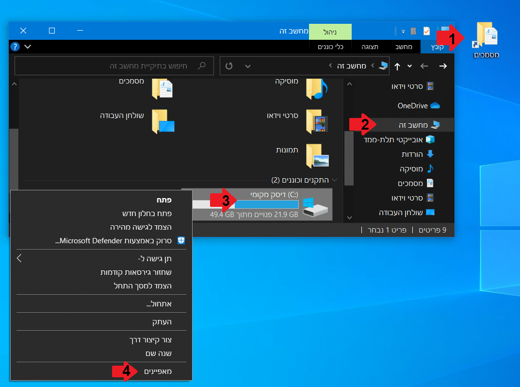The height and width of the screenshot is (387, 520).
Task: Open the סרטי וידאו folder in the main pane
Action: coord(317,121)
